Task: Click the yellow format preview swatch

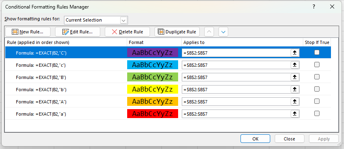Action: pyautogui.click(x=152, y=89)
